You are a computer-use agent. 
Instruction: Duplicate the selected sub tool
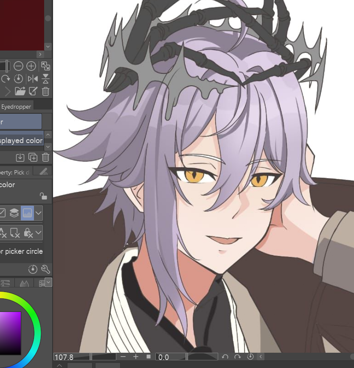point(33,157)
